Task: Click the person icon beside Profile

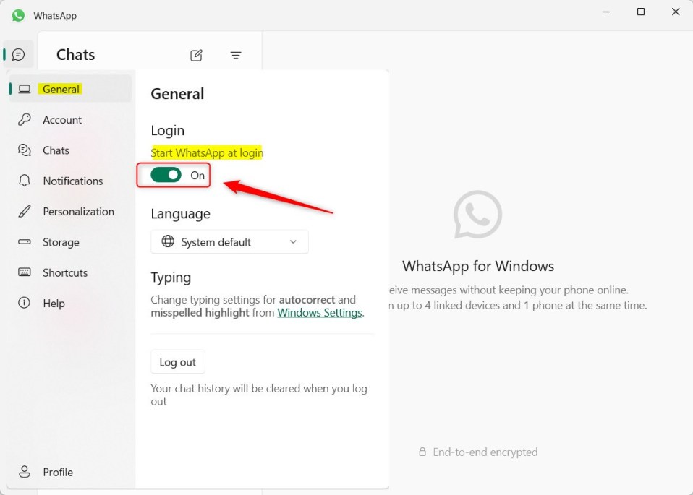Action: [x=25, y=472]
